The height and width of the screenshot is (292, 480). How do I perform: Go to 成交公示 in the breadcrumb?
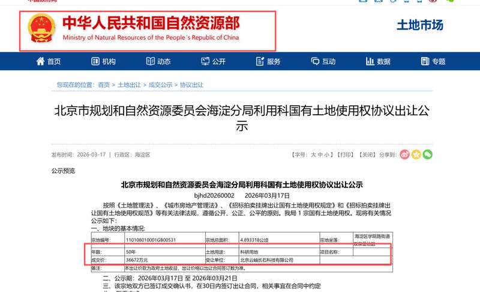[x=160, y=85]
